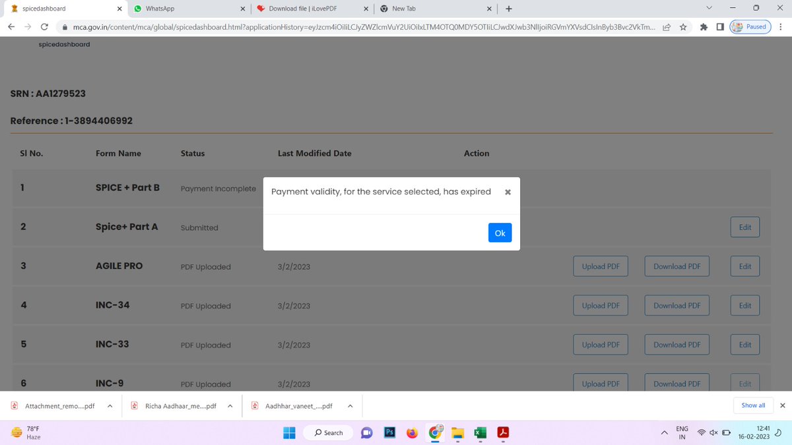Reload the spicedashboard page
This screenshot has height=445, width=792.
[44, 27]
